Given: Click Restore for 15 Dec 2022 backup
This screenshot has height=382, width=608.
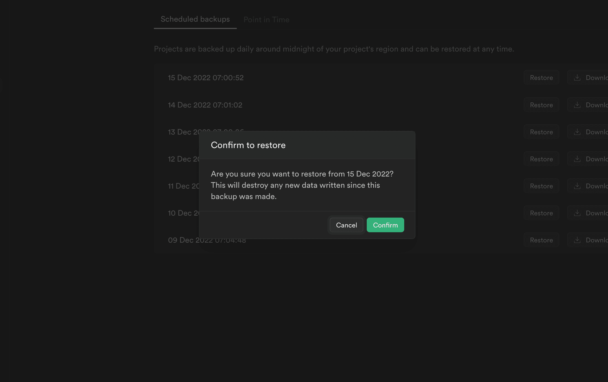Looking at the screenshot, I should 541,77.
